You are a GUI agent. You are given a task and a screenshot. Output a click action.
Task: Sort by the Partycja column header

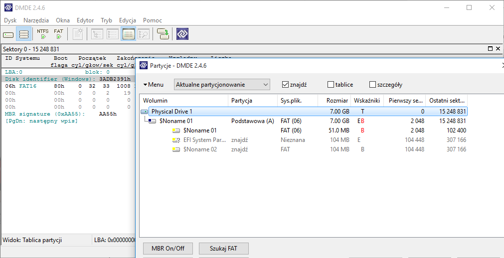[x=253, y=101]
